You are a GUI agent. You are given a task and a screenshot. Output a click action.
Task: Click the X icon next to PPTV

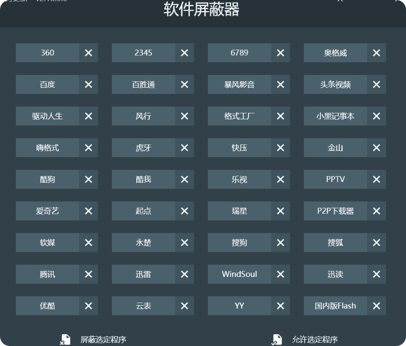click(x=376, y=180)
